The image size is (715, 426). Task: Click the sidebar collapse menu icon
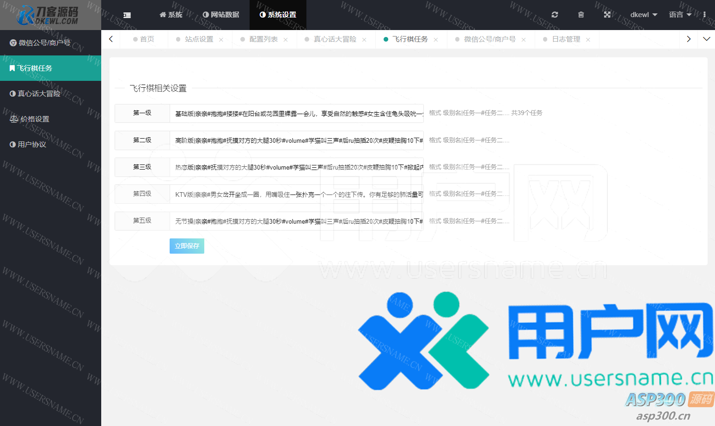pyautogui.click(x=127, y=15)
